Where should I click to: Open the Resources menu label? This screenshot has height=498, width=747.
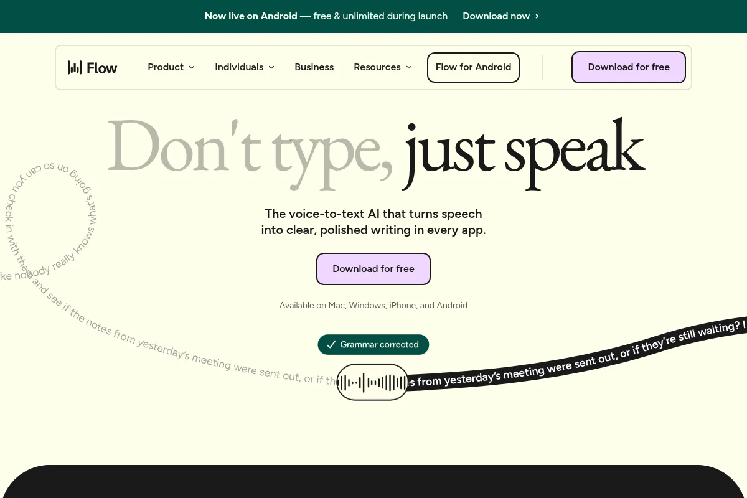pyautogui.click(x=377, y=67)
